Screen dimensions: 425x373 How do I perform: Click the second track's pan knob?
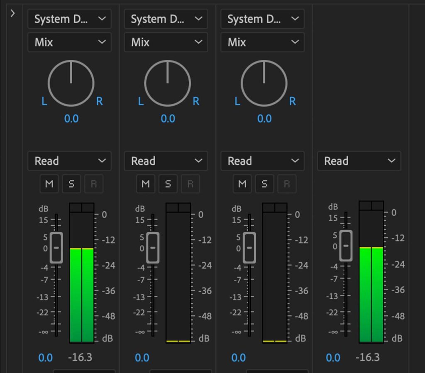167,83
